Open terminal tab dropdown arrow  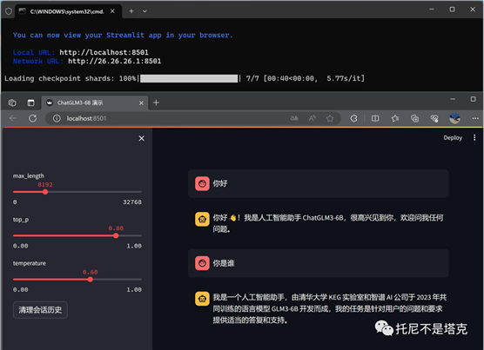[x=145, y=11]
